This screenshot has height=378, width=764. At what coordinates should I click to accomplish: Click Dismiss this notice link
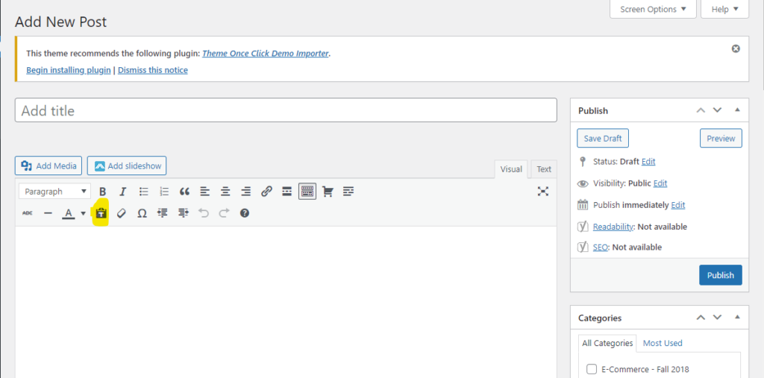tap(152, 70)
